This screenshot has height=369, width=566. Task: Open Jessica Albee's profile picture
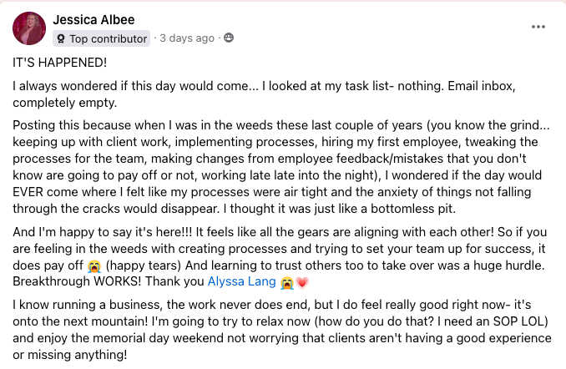pyautogui.click(x=29, y=28)
